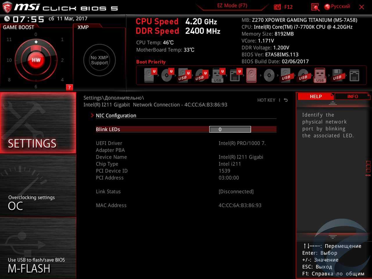Viewport: 372px width, 279px height.
Task: Switch to EZ Mode (F7)
Action: [232, 6]
